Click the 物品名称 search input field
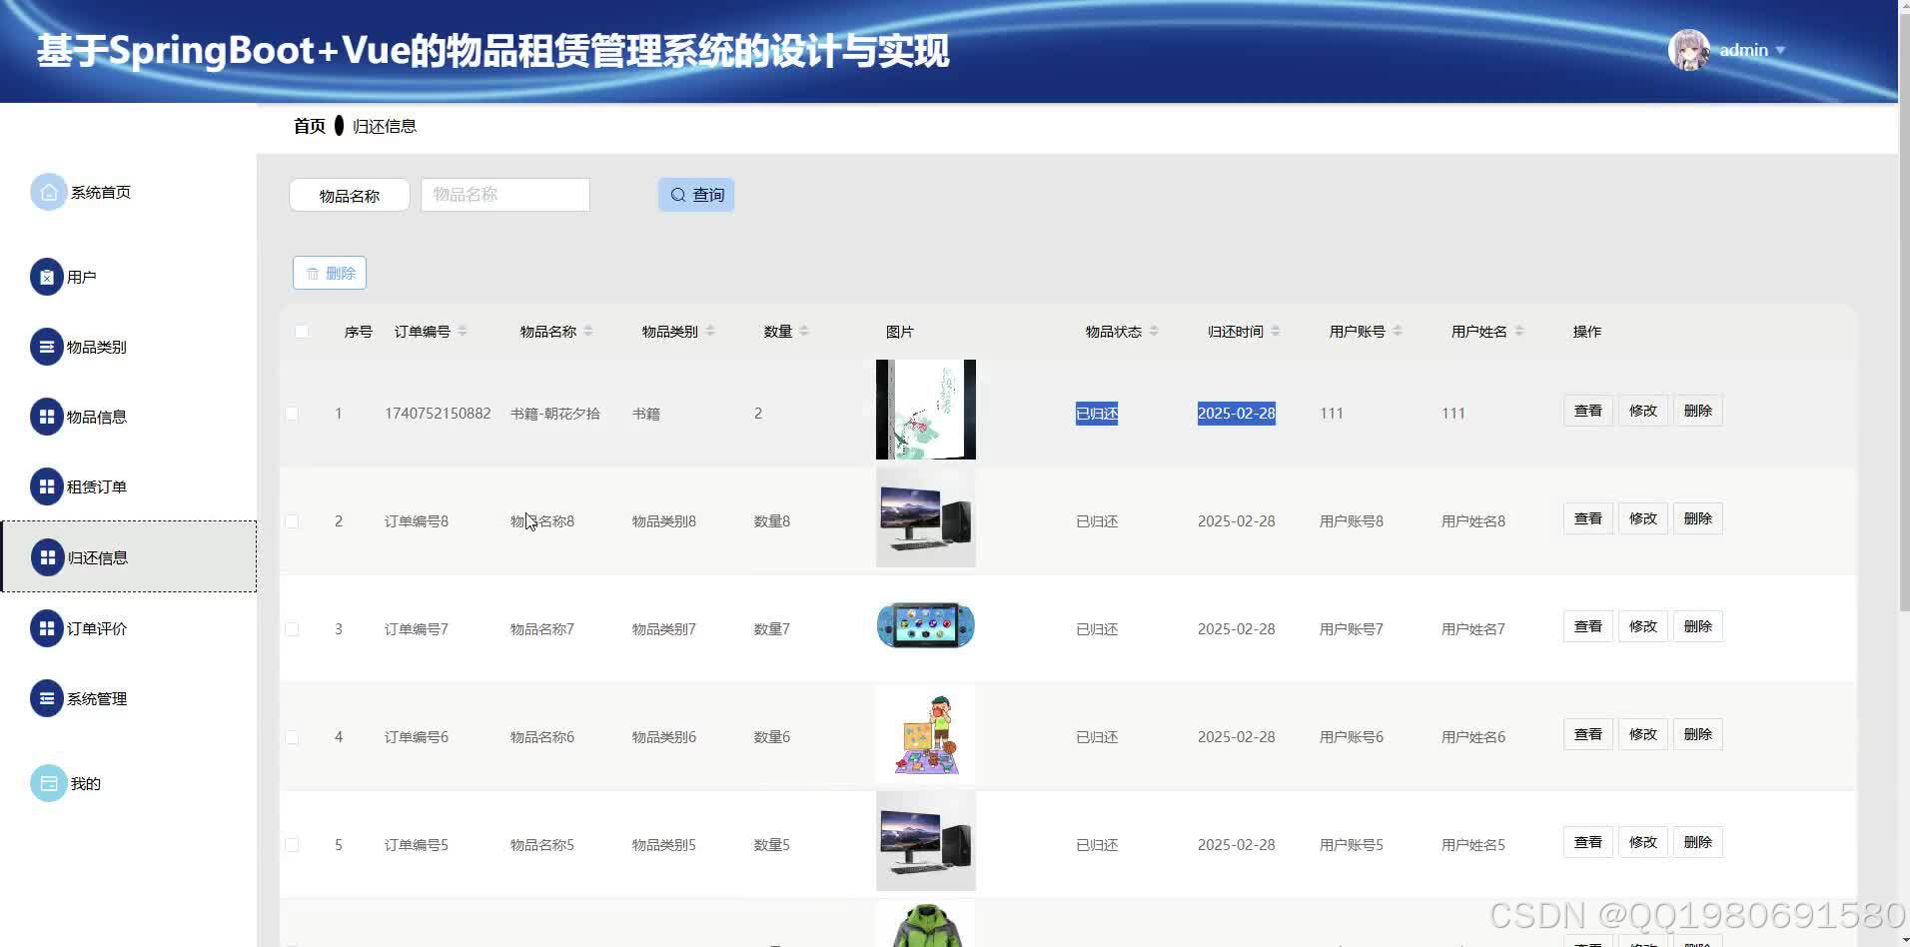The image size is (1910, 947). (x=504, y=194)
